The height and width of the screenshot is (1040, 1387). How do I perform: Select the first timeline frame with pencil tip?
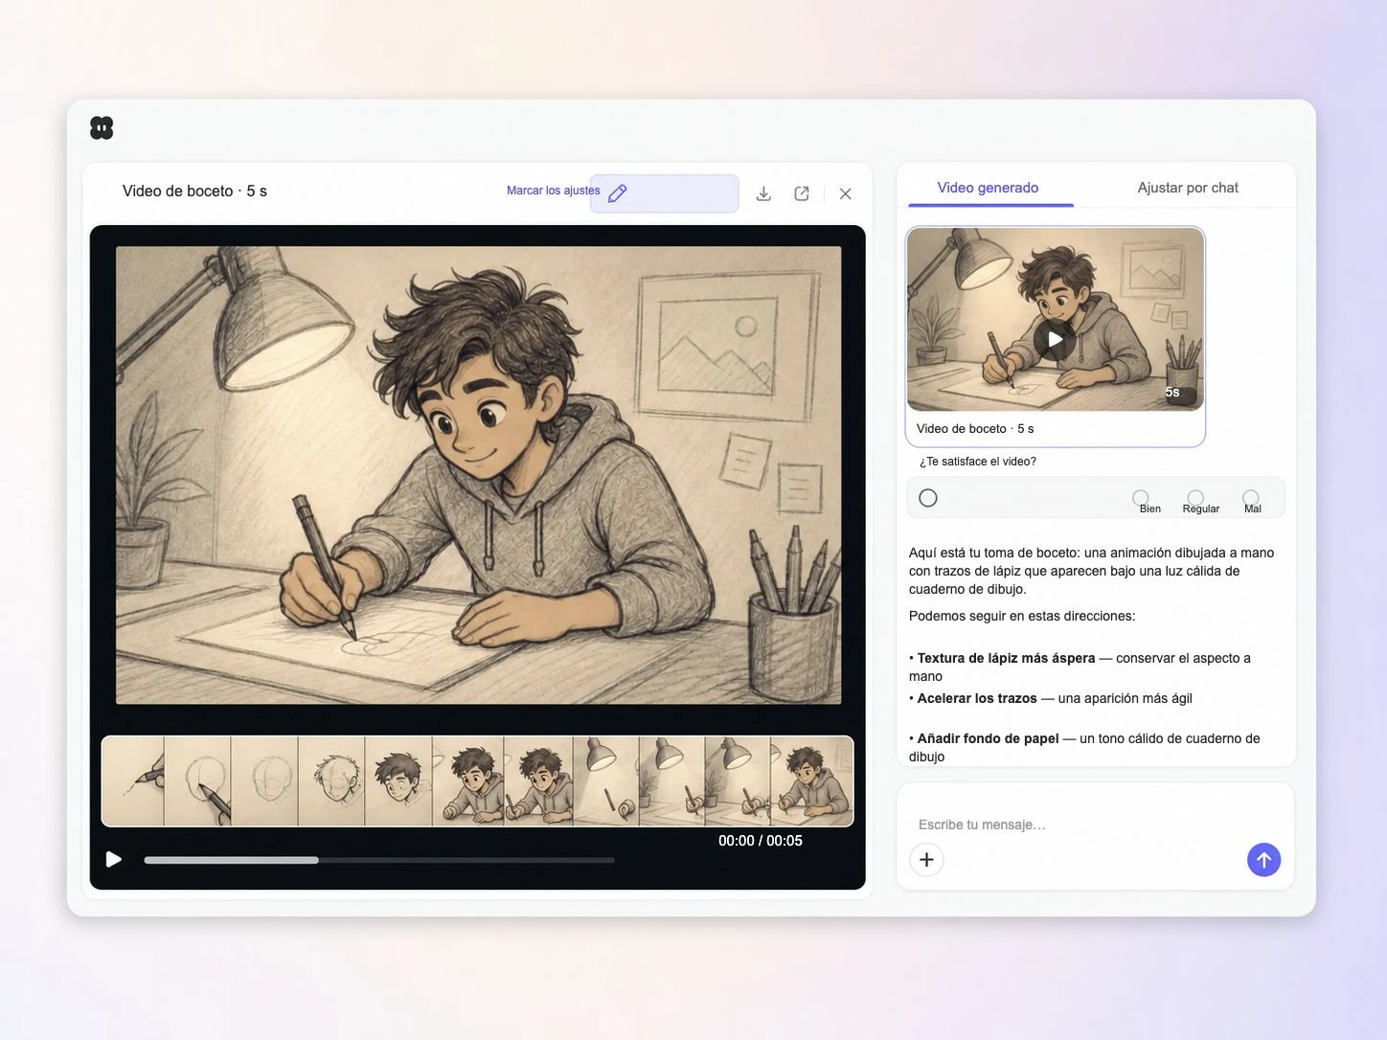(133, 781)
